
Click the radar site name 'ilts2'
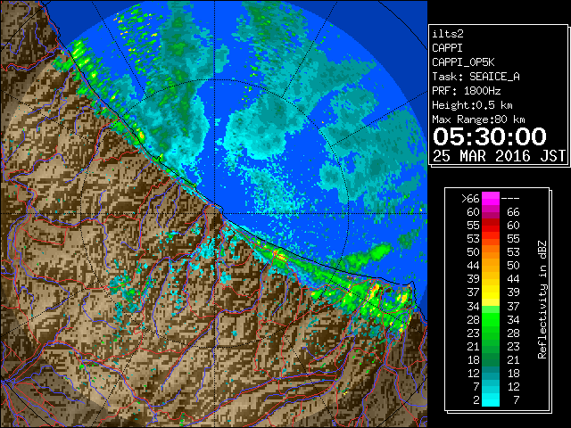pyautogui.click(x=448, y=34)
